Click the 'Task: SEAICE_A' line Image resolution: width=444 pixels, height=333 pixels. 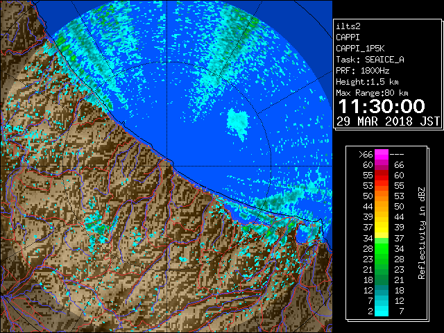click(370, 60)
